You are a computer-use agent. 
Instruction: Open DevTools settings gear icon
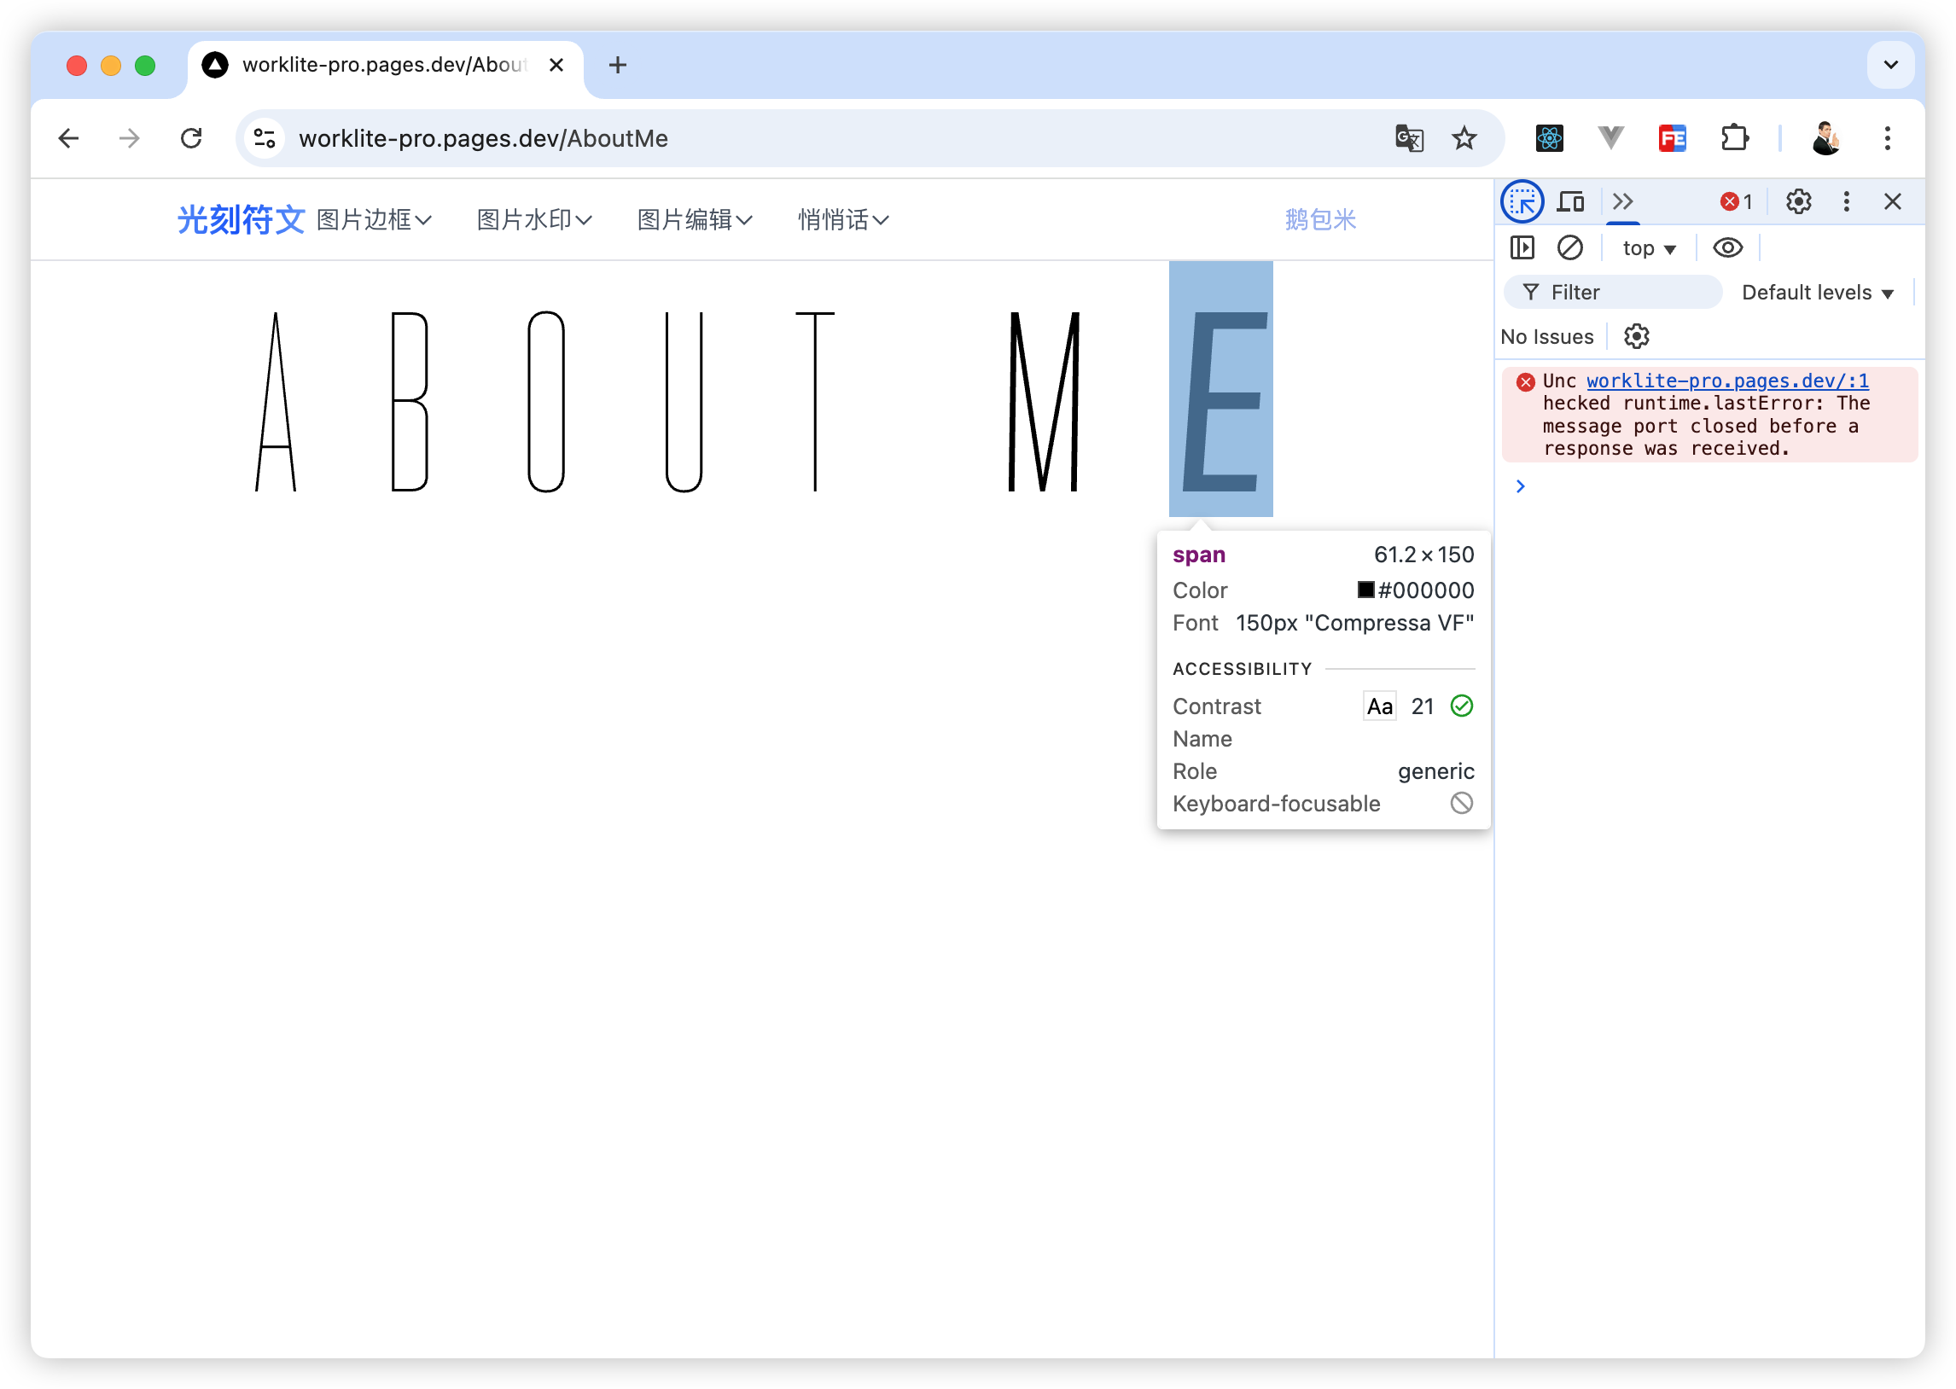click(x=1798, y=202)
